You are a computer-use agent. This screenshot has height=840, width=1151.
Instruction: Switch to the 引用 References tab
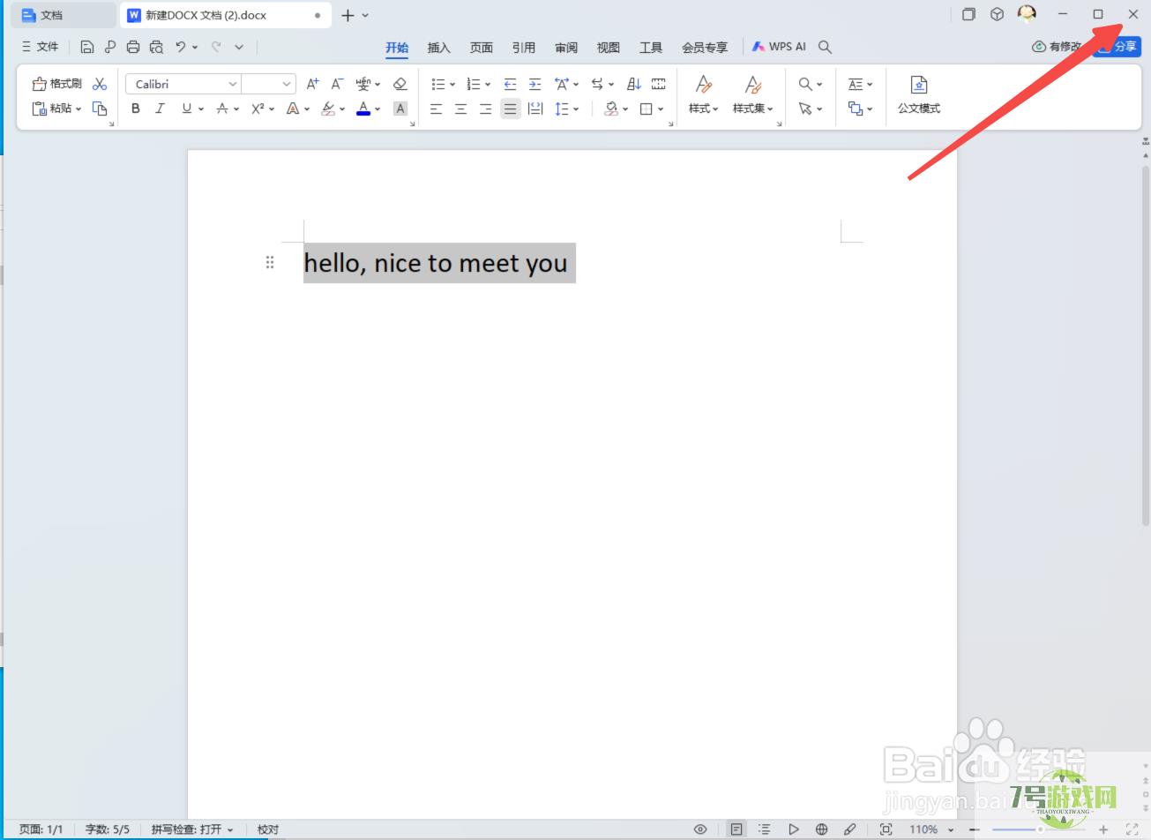(x=524, y=48)
